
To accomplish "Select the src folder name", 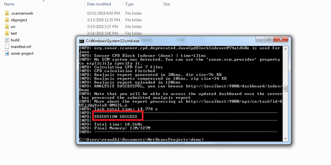I will pos(13,27).
